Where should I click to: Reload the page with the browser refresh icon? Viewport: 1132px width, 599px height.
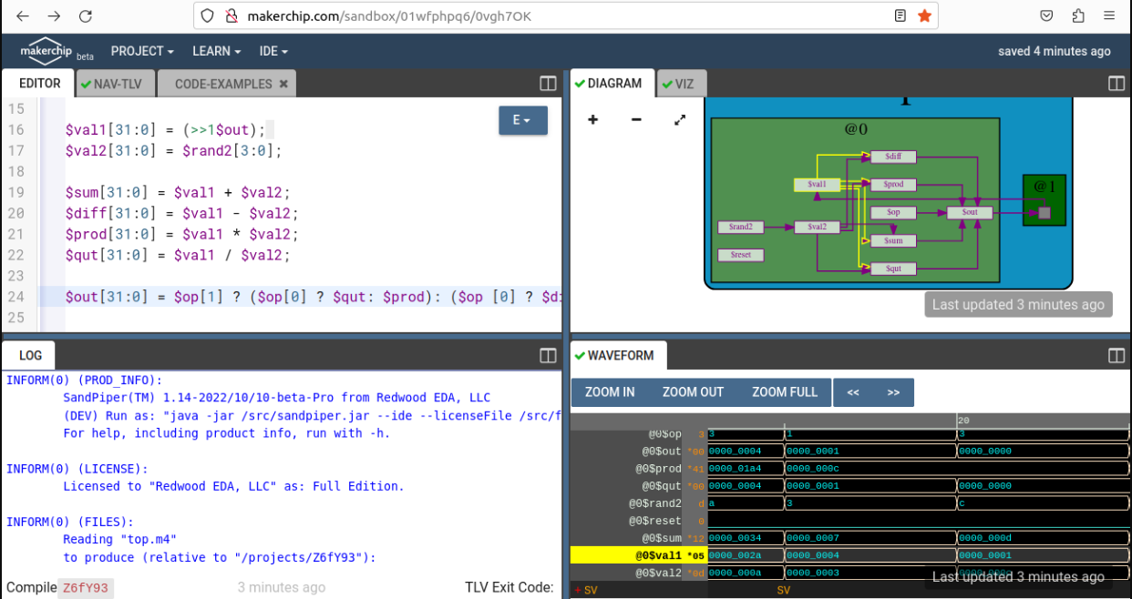pyautogui.click(x=85, y=15)
